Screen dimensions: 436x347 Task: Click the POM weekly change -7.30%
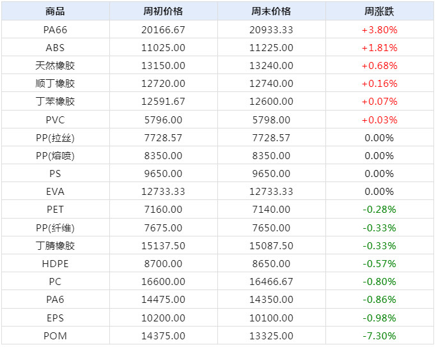[379, 336]
